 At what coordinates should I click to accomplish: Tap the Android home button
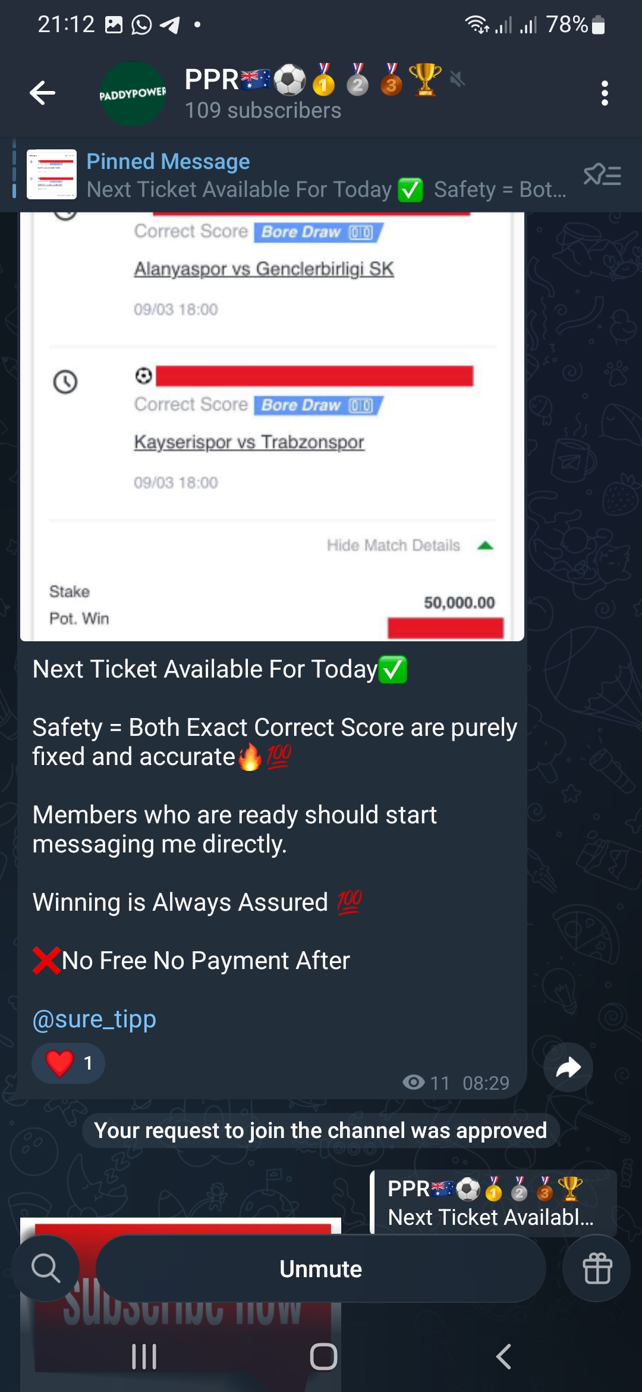[323, 1357]
